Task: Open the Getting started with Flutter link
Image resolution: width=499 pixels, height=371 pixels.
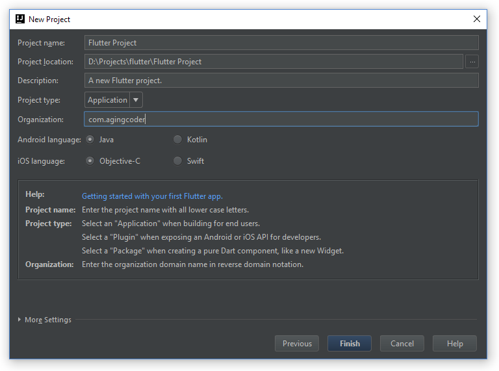Action: (152, 196)
